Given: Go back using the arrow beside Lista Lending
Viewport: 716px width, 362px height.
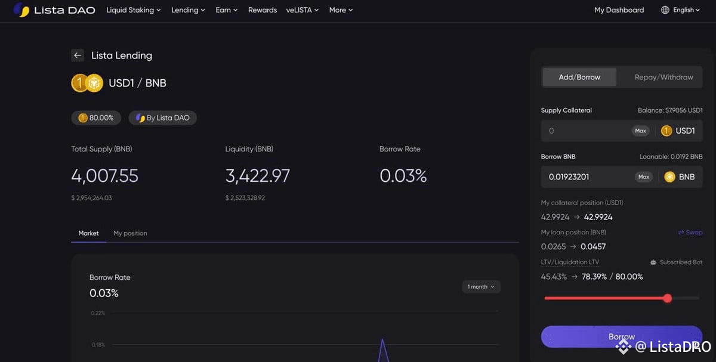Looking at the screenshot, I should pos(78,55).
